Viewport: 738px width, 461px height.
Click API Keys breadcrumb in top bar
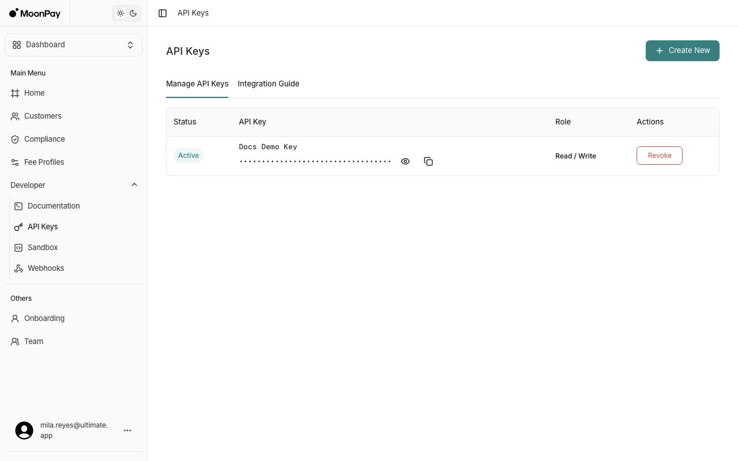[x=193, y=13]
